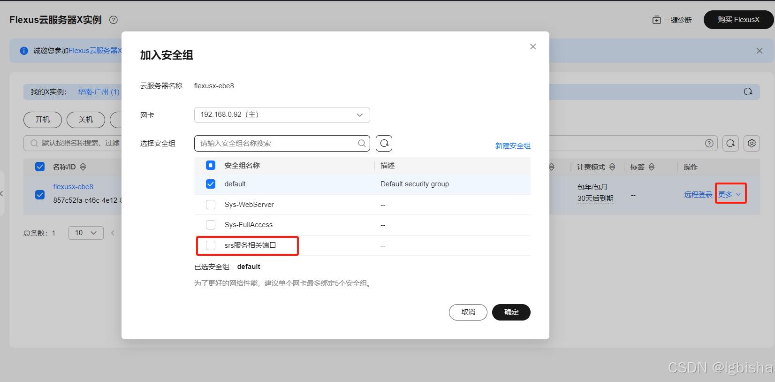Uncheck the default security group
This screenshot has height=382, width=775.
[x=211, y=184]
